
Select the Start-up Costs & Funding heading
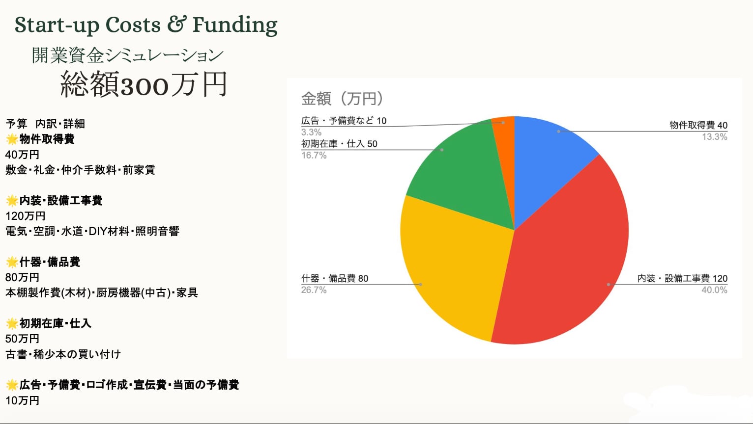[x=146, y=25]
